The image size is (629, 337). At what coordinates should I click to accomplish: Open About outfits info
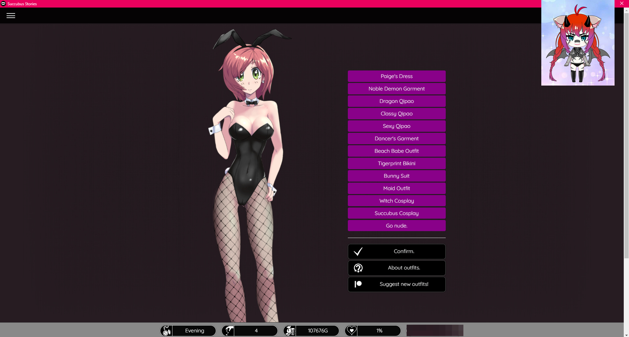[x=396, y=268]
